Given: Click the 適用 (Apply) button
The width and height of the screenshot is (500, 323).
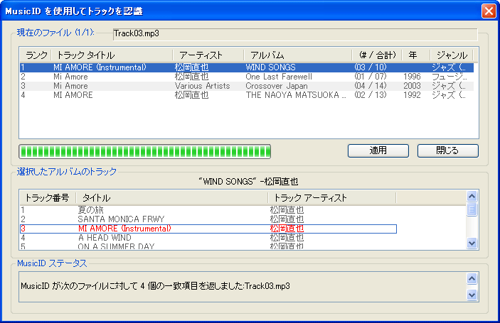Looking at the screenshot, I should pyautogui.click(x=378, y=150).
